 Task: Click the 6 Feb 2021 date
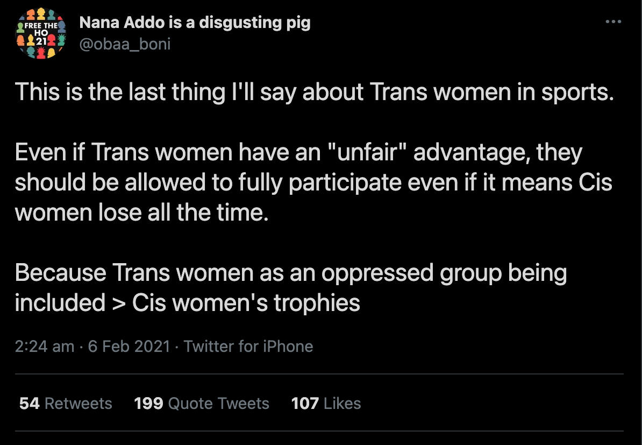pos(129,346)
